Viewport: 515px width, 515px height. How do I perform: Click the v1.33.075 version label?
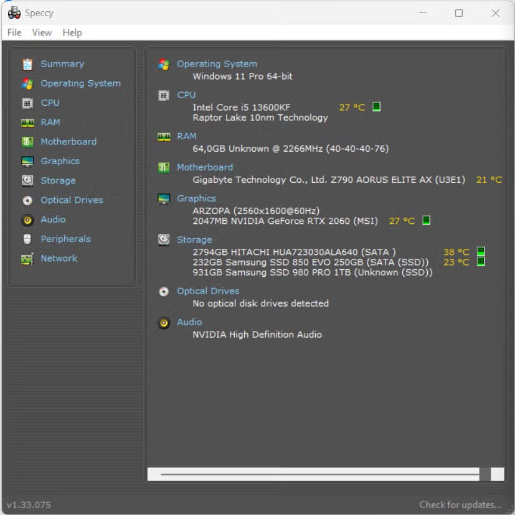(x=29, y=505)
